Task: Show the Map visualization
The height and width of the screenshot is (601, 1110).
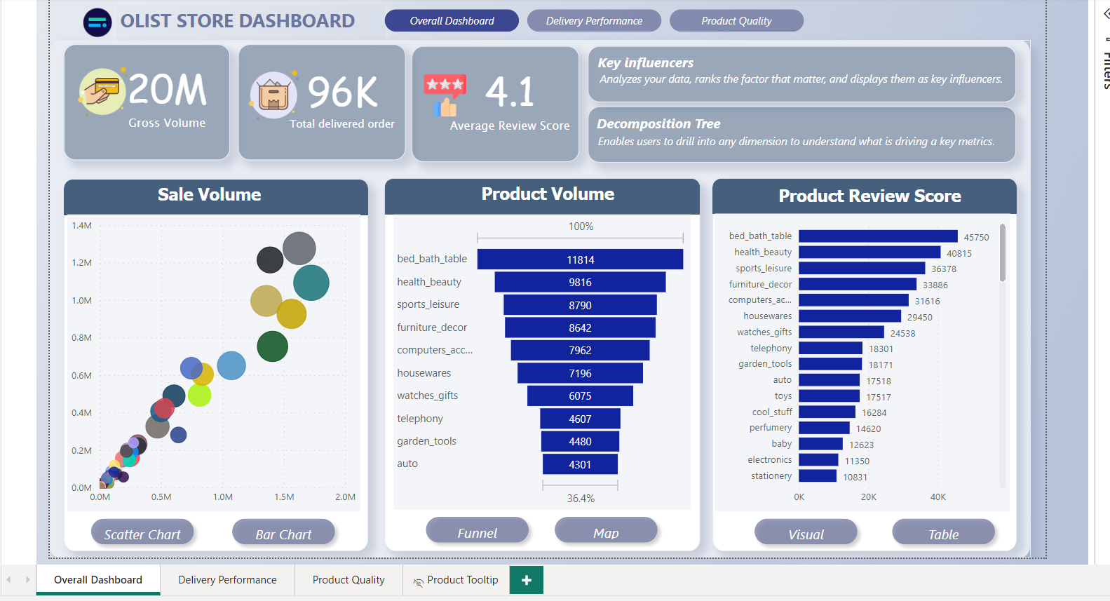Action: click(606, 532)
